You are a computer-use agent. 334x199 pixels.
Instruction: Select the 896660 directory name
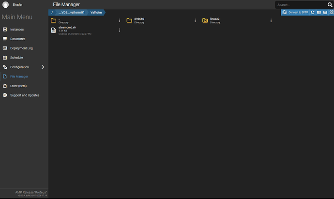click(x=139, y=19)
